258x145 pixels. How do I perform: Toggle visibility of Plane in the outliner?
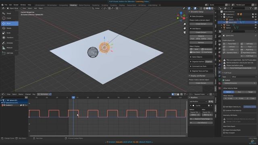pos(256,25)
